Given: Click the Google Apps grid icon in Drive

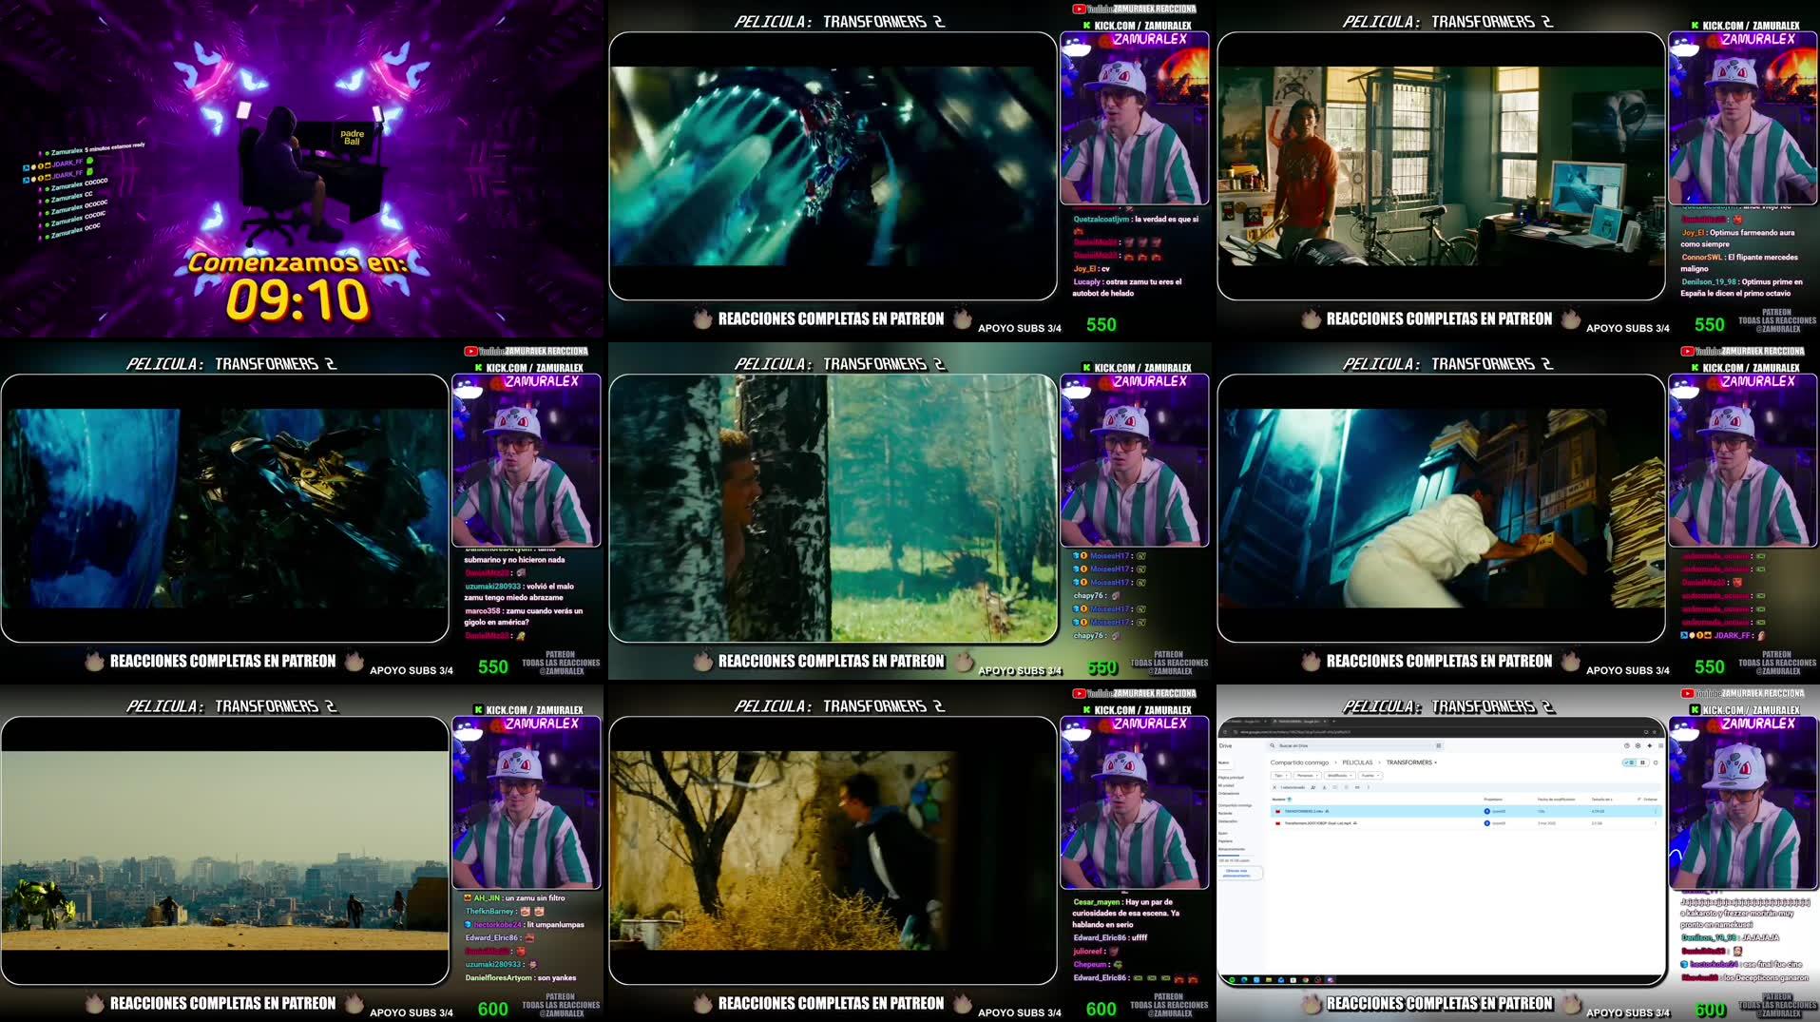Looking at the screenshot, I should (1661, 745).
